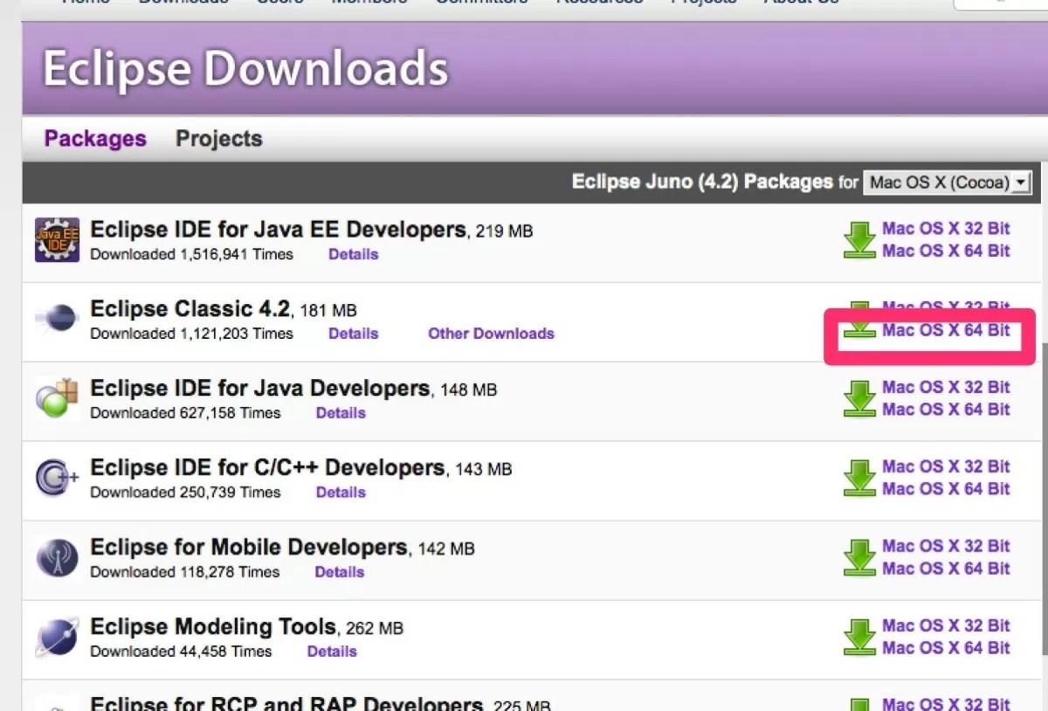Click the "219 MB" size text
Screen dimensions: 1048x711
pos(504,231)
